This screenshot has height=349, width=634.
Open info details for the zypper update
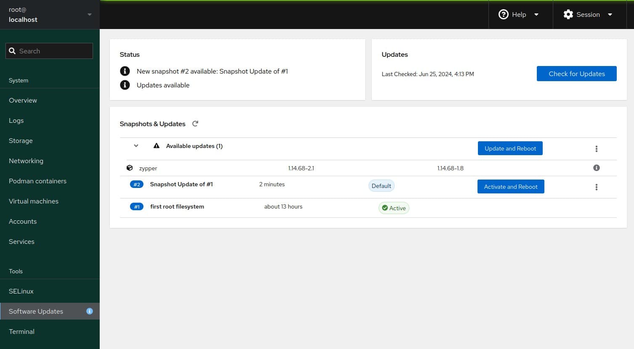[x=596, y=167]
